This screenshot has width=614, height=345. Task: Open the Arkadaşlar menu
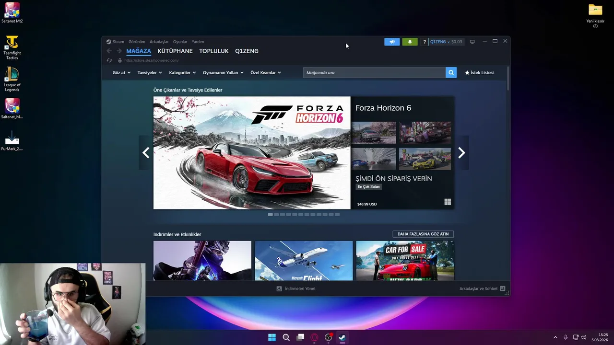pos(159,42)
